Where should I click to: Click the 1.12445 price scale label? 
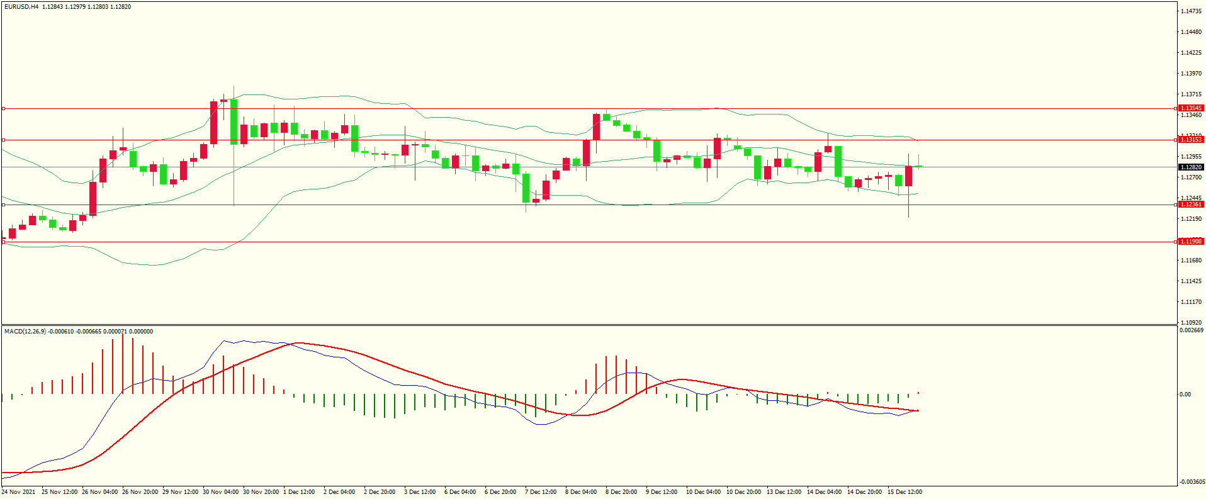1191,198
